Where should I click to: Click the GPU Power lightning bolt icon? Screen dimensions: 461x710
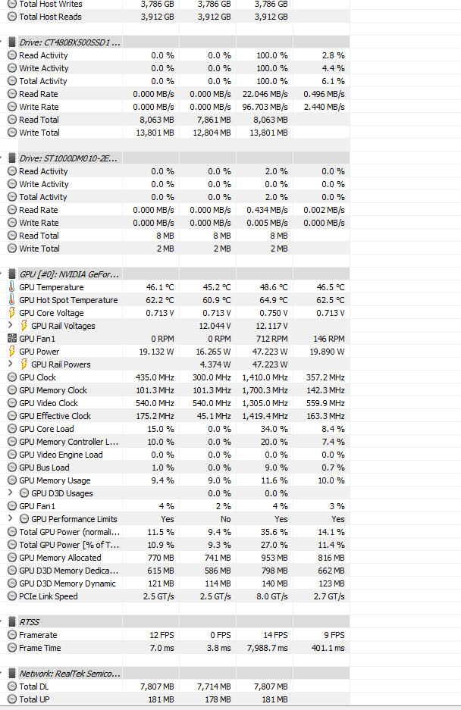click(x=12, y=352)
